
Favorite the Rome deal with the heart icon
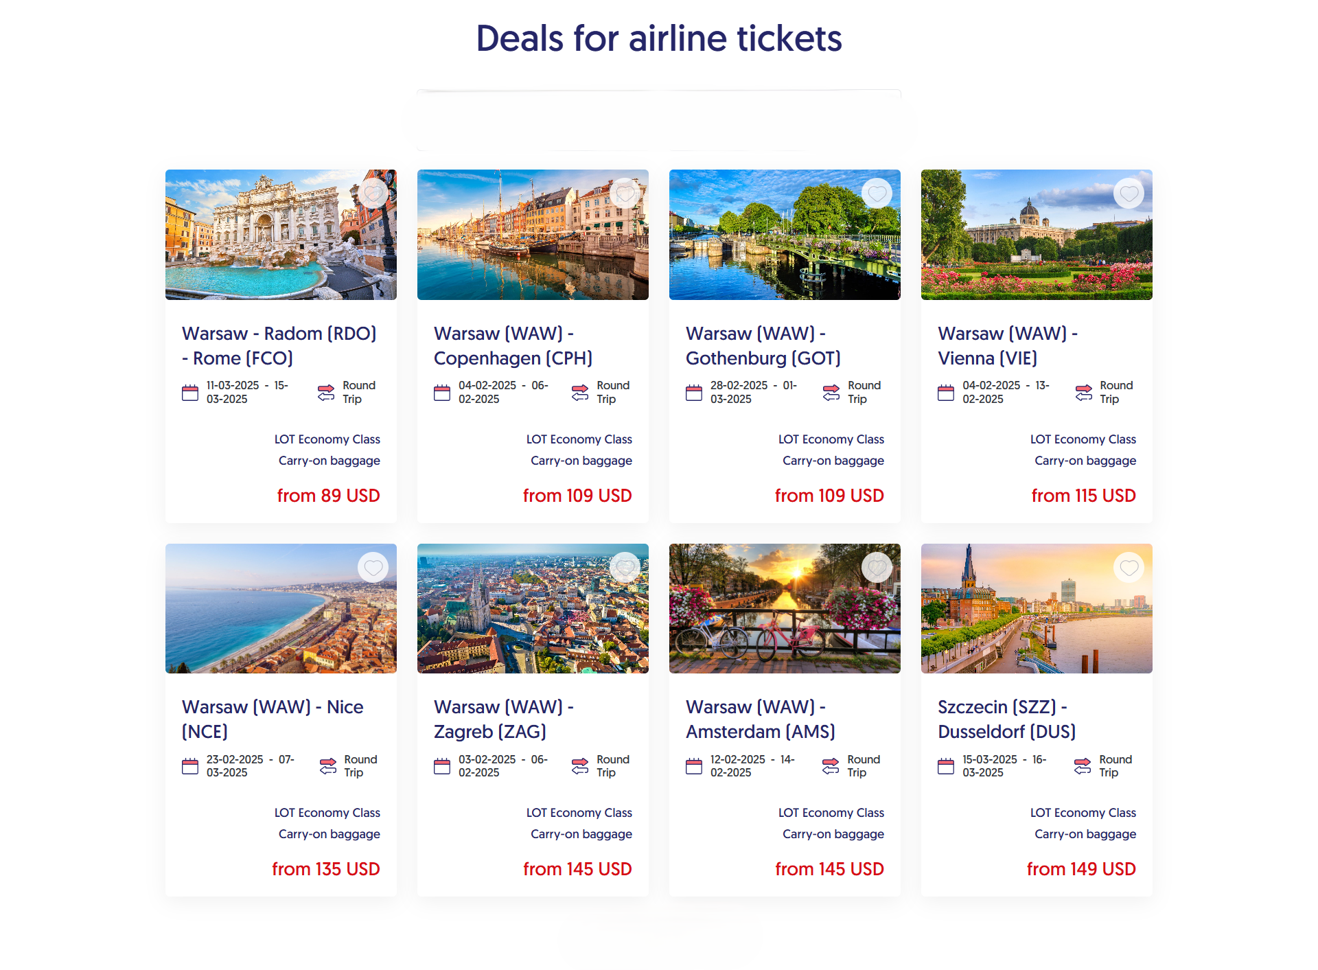373,194
